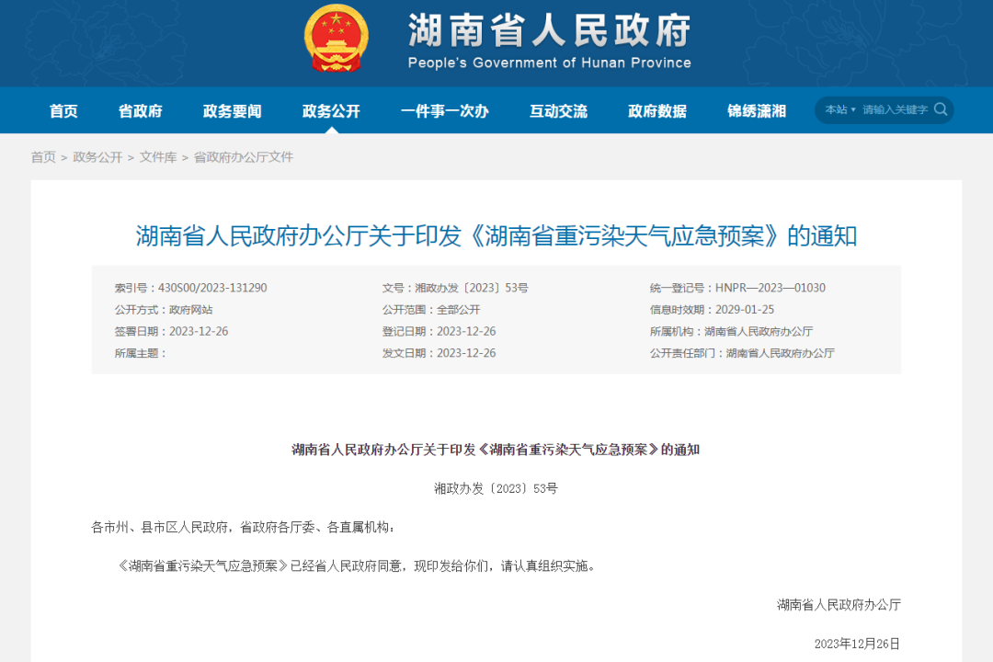Click the 公开责任部门 entry
The height and width of the screenshot is (662, 993).
click(742, 353)
